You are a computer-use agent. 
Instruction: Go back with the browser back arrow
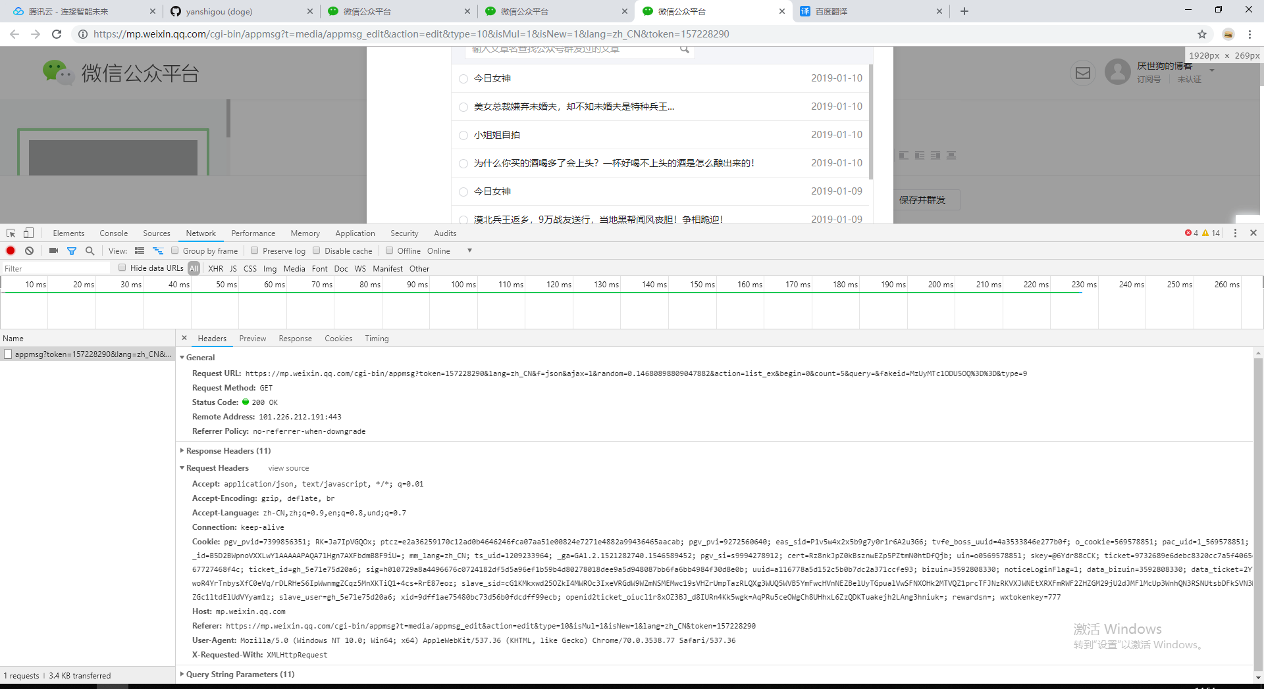tap(14, 34)
